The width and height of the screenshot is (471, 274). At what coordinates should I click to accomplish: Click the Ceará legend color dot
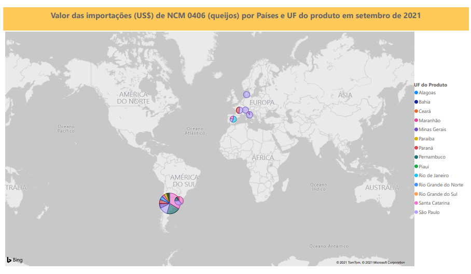417,111
